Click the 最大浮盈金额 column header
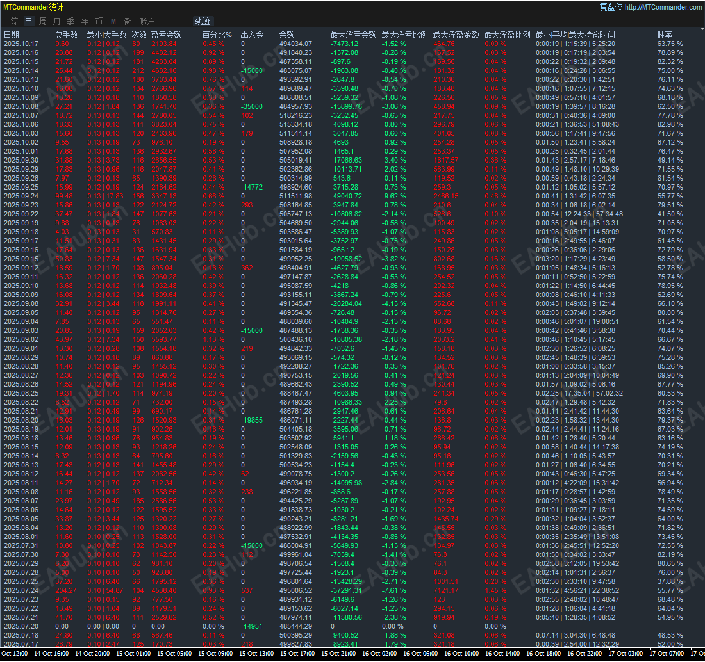Screen dimensions: 705x662 pyautogui.click(x=456, y=35)
